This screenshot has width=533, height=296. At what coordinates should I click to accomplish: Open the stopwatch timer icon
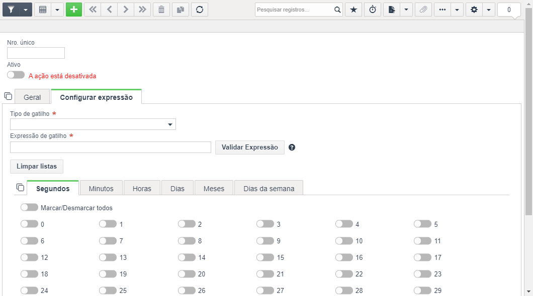point(373,10)
